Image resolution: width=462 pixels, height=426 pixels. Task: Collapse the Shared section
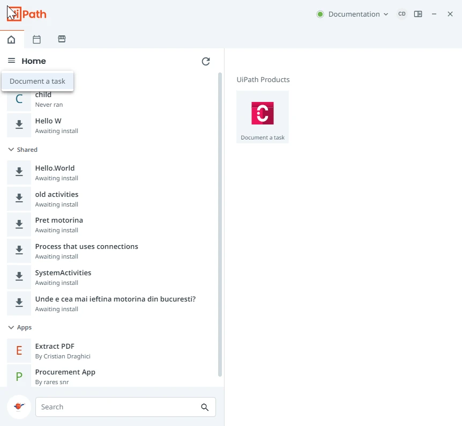tap(11, 150)
